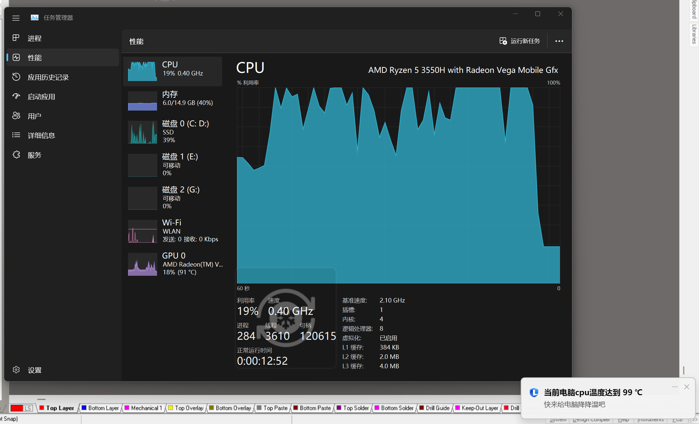699x424 pixels.
Task: Click the 虚拟化 已启用 status
Action: 388,338
